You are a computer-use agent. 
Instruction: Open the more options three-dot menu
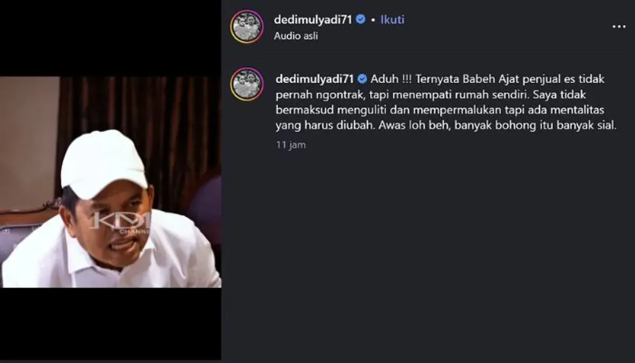pyautogui.click(x=619, y=26)
